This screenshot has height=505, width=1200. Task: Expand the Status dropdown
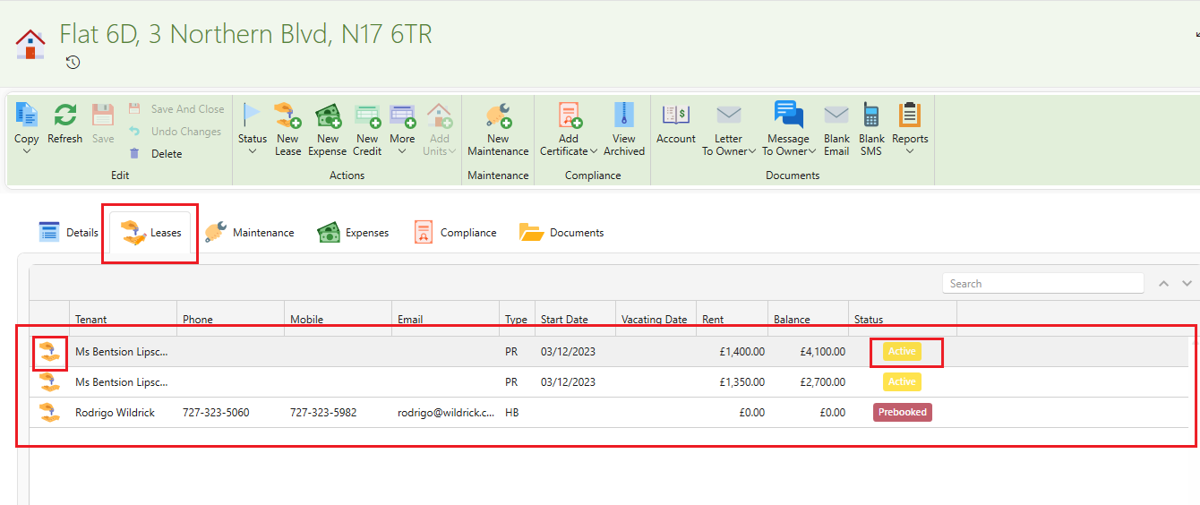click(x=253, y=150)
